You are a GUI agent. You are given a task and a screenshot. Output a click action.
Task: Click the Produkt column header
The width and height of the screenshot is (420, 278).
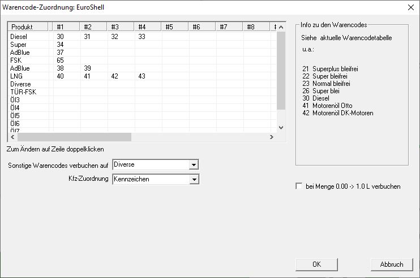tap(28, 27)
